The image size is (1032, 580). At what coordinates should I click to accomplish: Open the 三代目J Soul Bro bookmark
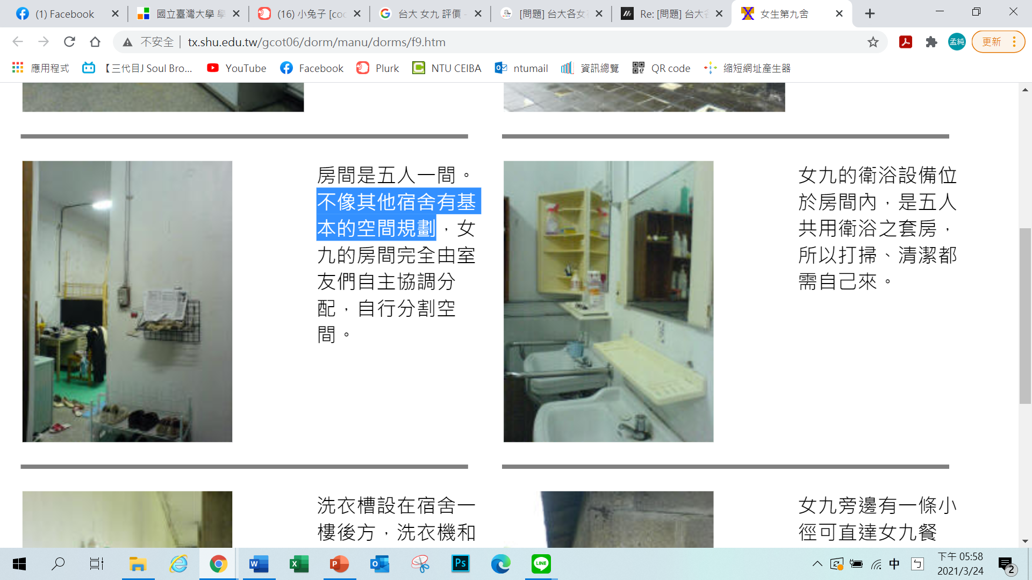138,68
